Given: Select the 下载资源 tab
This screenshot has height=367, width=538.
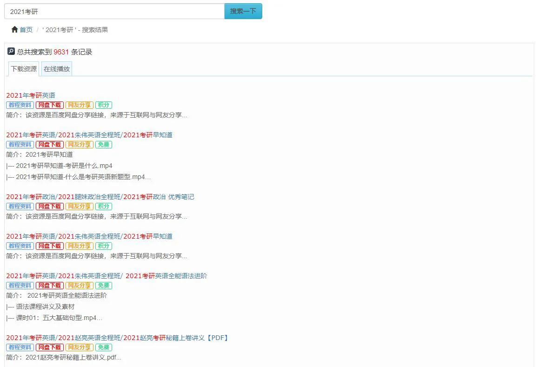Looking at the screenshot, I should pos(23,68).
